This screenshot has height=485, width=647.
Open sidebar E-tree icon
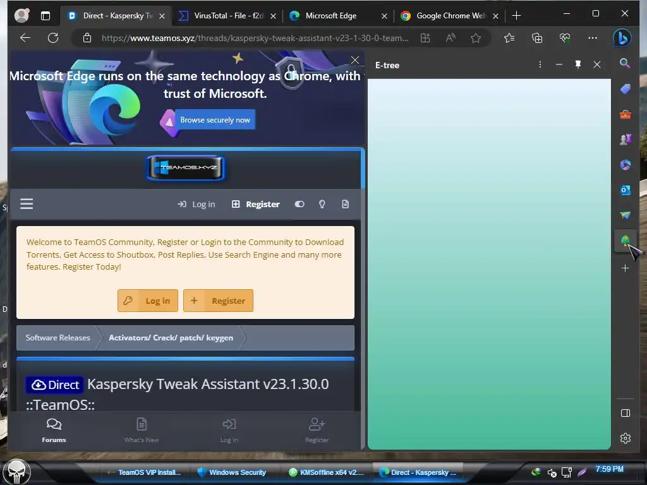coord(625,241)
